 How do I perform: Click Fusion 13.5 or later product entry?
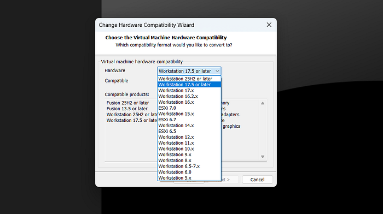pos(127,109)
